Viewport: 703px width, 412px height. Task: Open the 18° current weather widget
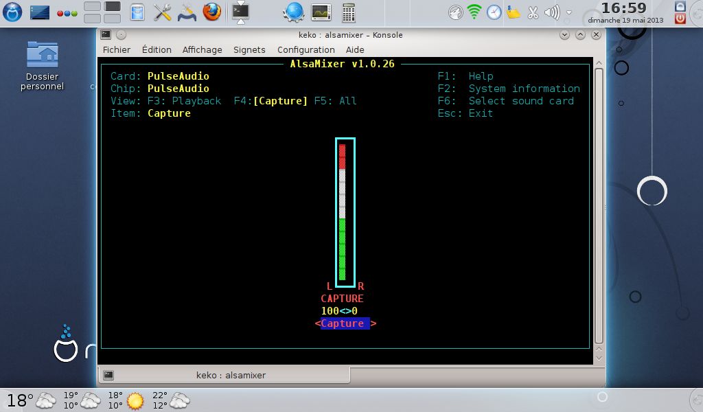point(31,400)
